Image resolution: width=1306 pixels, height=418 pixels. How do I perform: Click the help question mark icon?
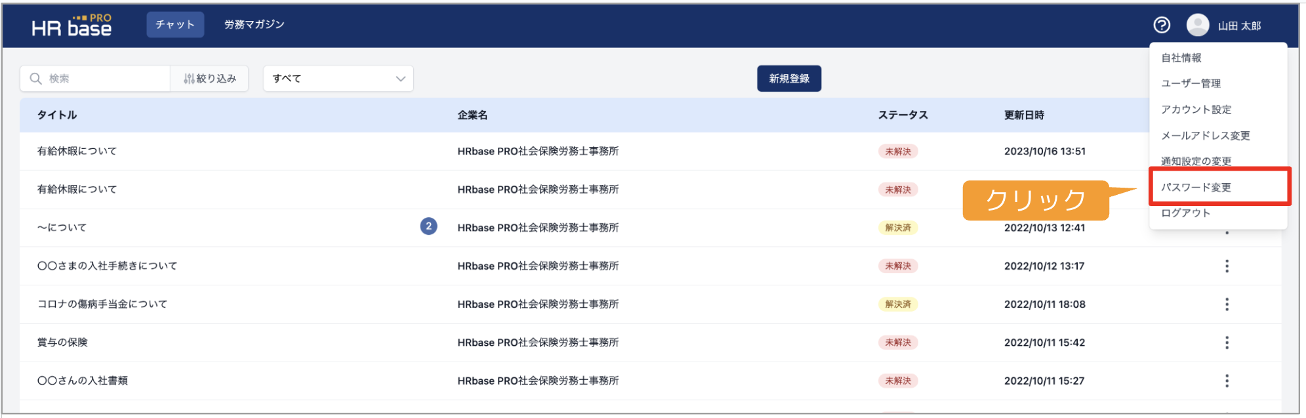1162,25
